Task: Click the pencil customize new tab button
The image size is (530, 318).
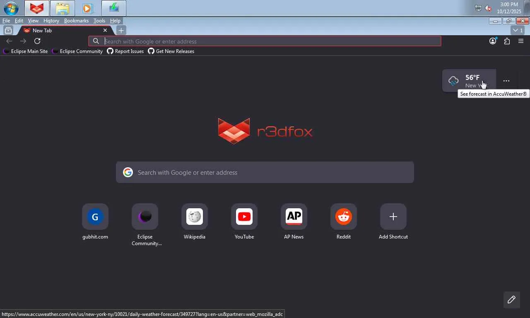Action: pos(511,300)
